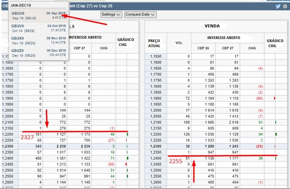Open the Settings dropdown
This screenshot has height=189, width=290.
(111, 14)
